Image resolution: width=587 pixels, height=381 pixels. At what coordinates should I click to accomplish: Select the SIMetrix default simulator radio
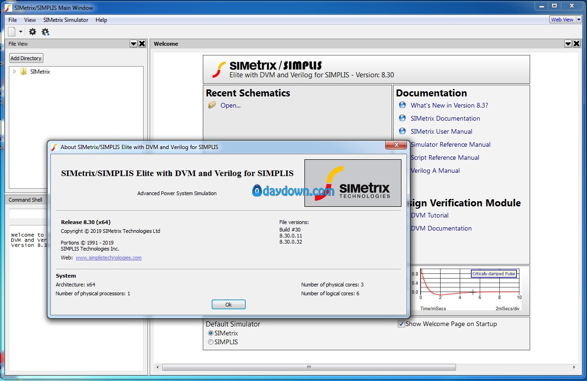(x=211, y=333)
